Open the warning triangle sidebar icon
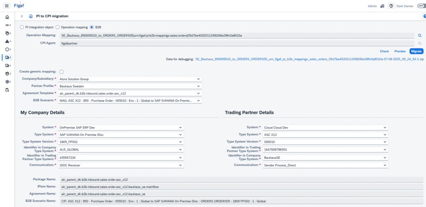This screenshot has height=207, width=426. [x=8, y=41]
